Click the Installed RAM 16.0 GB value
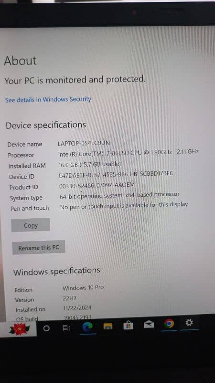This screenshot has width=215, height=383. [90, 164]
